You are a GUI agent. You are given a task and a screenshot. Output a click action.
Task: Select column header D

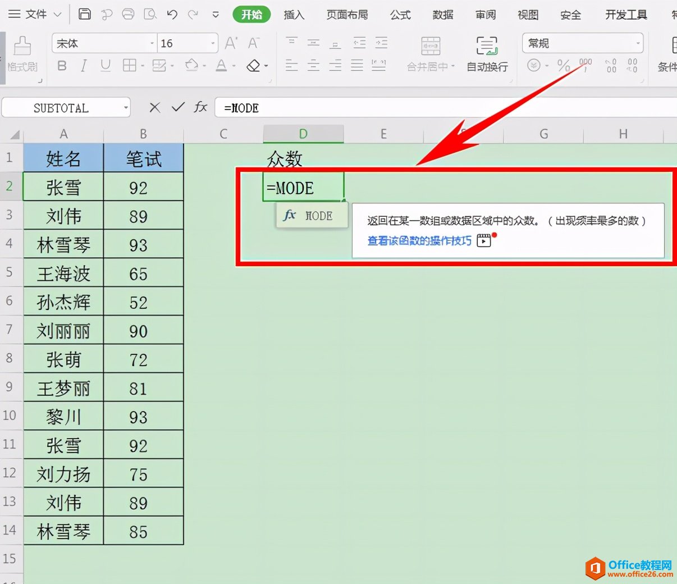[303, 134]
